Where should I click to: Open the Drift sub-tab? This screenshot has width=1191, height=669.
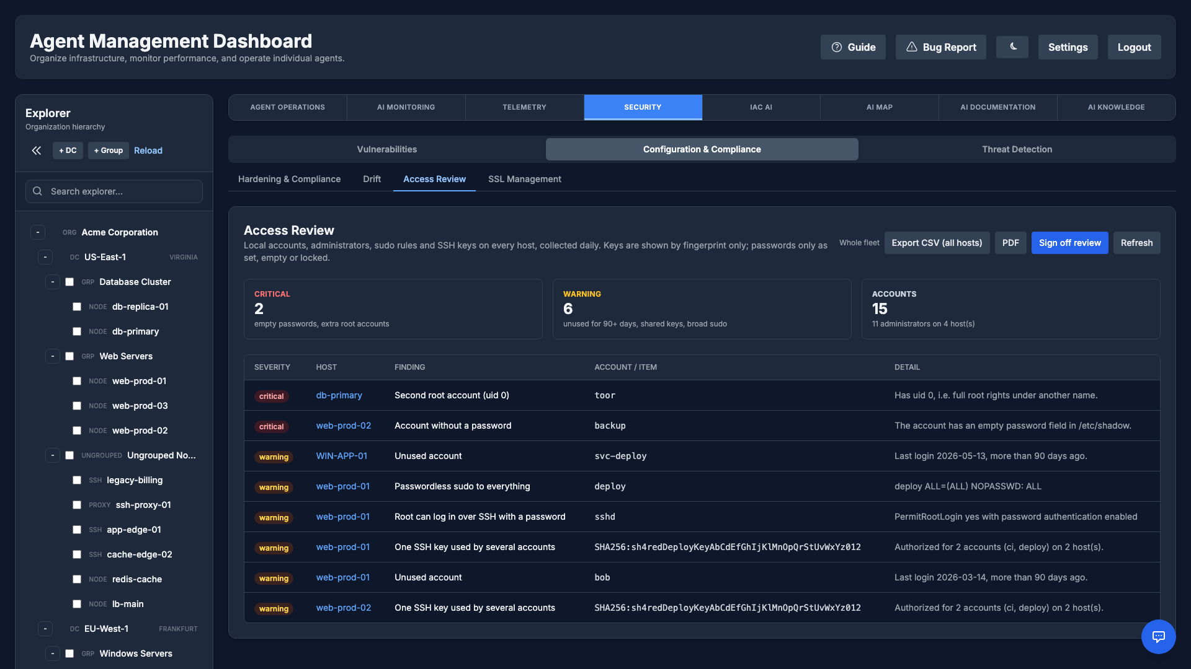pos(372,179)
